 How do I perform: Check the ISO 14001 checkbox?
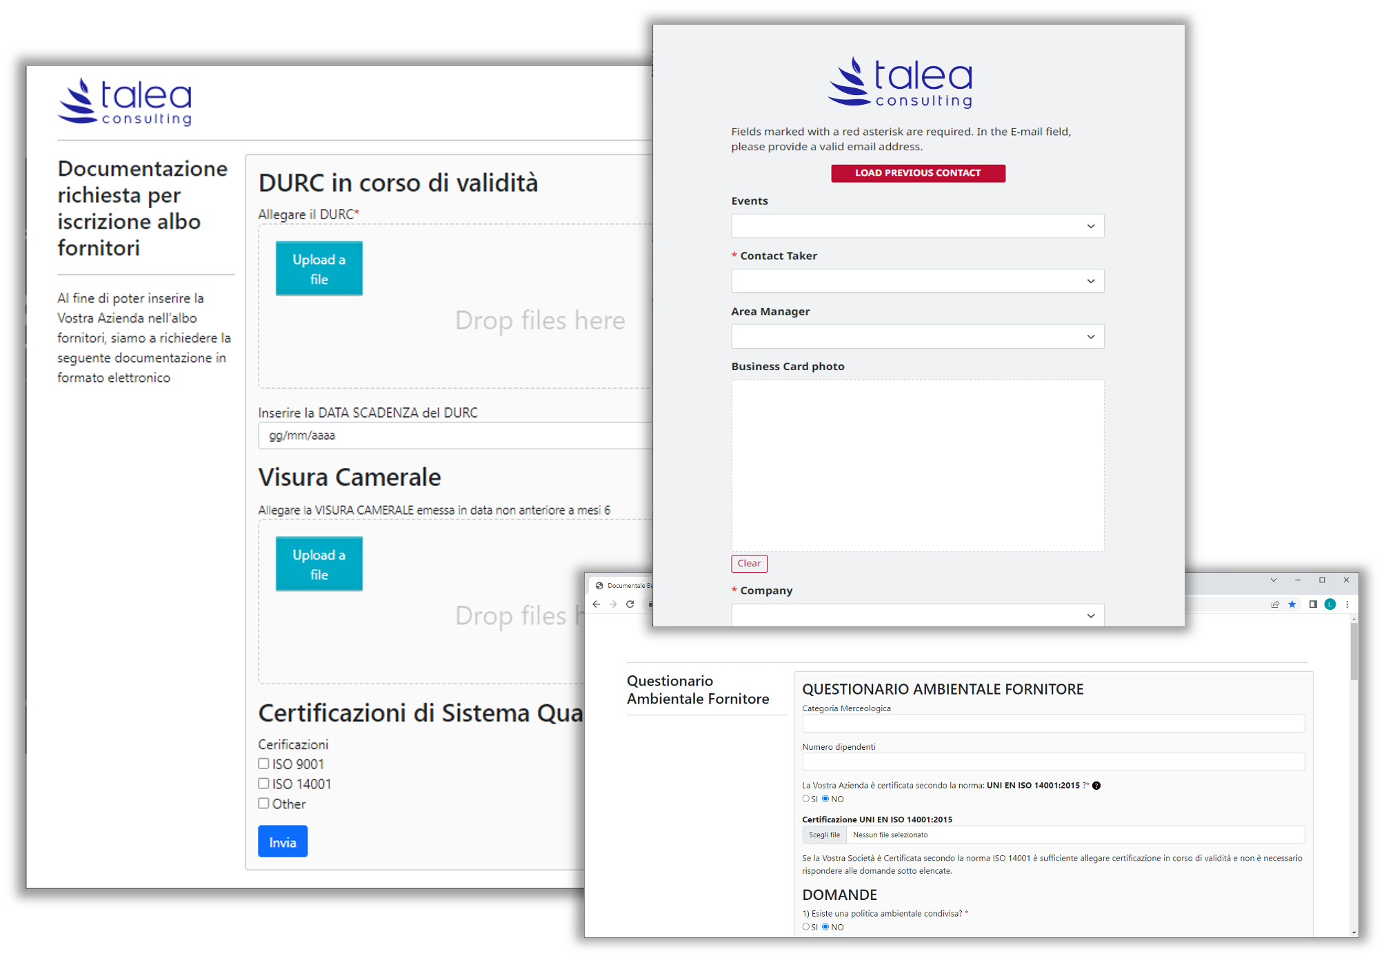(x=263, y=783)
